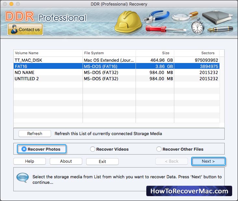Sort by Sectors column header

197,53
